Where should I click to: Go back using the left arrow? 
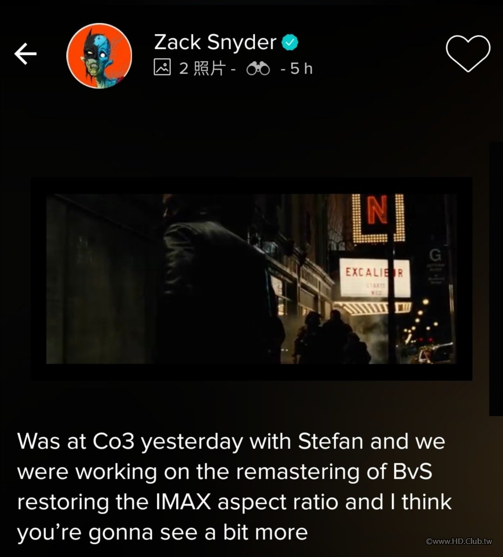[x=25, y=54]
